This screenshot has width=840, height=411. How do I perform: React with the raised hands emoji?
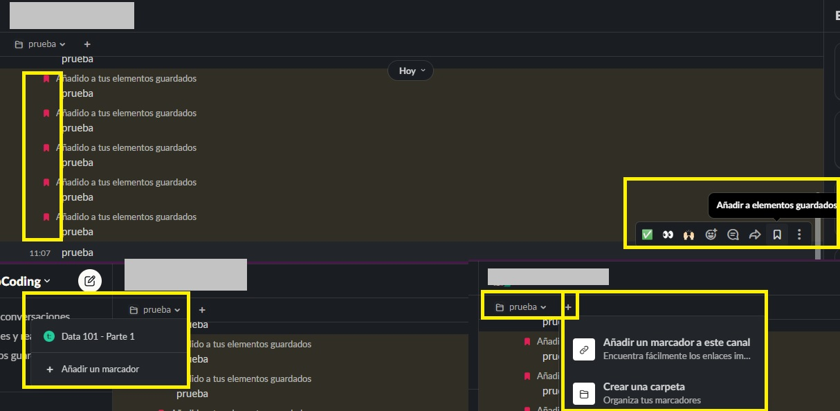[x=689, y=234]
